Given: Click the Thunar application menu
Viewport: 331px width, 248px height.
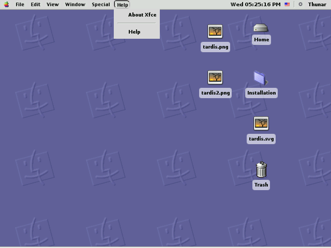Looking at the screenshot, I should [317, 5].
